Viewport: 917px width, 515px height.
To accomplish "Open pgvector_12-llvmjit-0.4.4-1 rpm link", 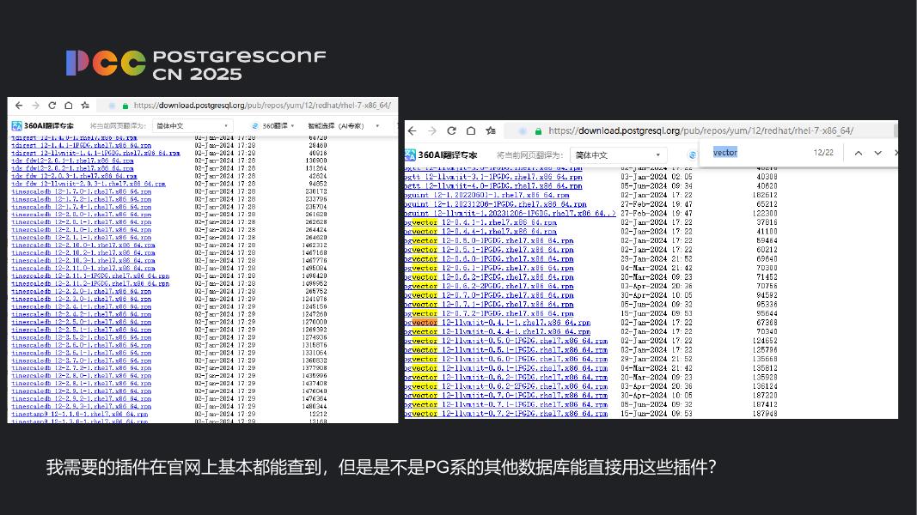I will click(498, 331).
